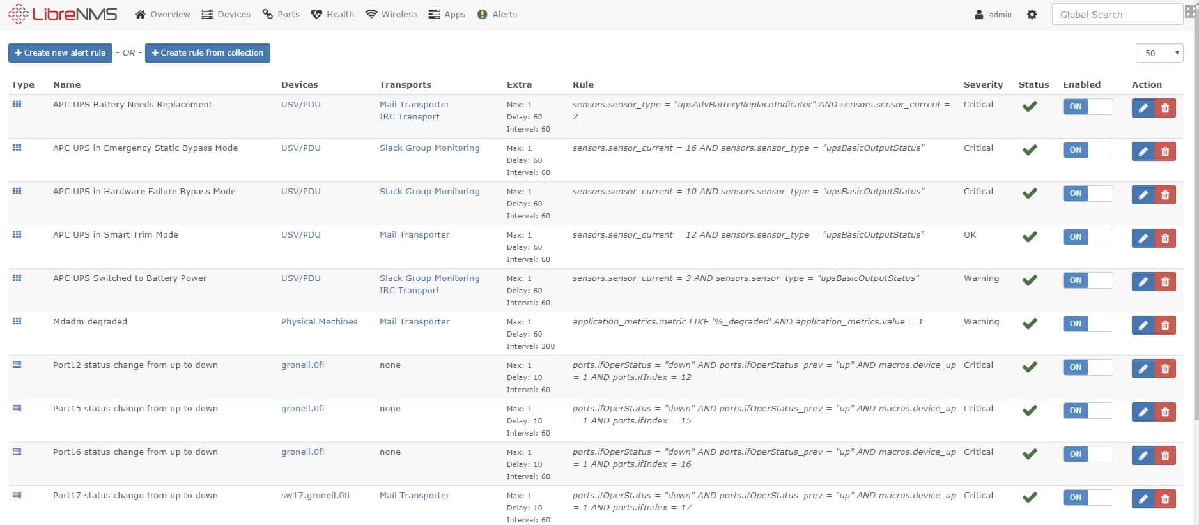Viewport: 1199px width, 525px height.
Task: Open the Health menu
Action: point(332,14)
